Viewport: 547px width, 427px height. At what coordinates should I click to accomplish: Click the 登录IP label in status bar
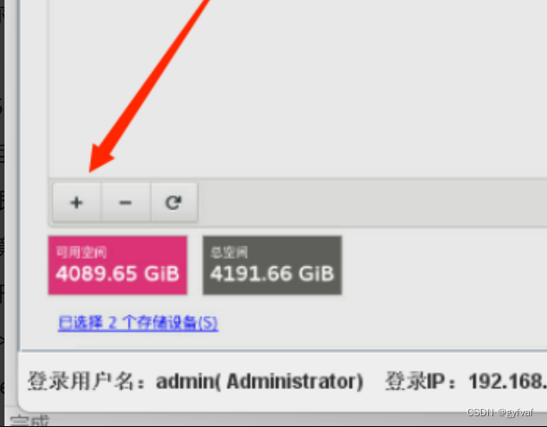pyautogui.click(x=415, y=381)
